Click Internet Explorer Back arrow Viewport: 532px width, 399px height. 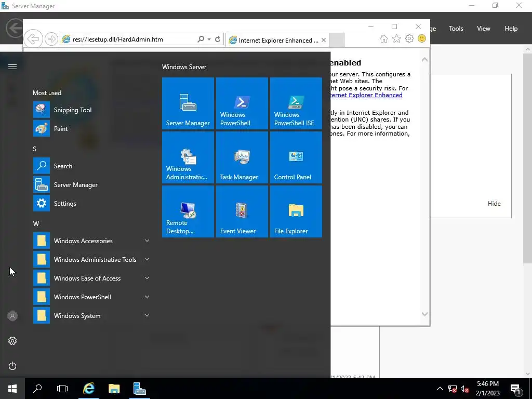pyautogui.click(x=33, y=38)
